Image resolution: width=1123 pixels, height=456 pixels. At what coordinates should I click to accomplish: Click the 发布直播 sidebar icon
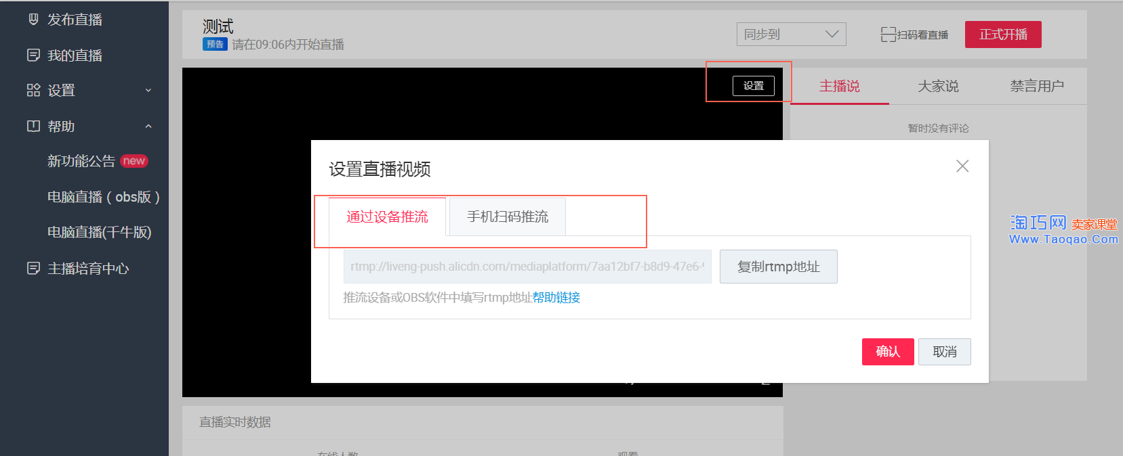tap(33, 20)
